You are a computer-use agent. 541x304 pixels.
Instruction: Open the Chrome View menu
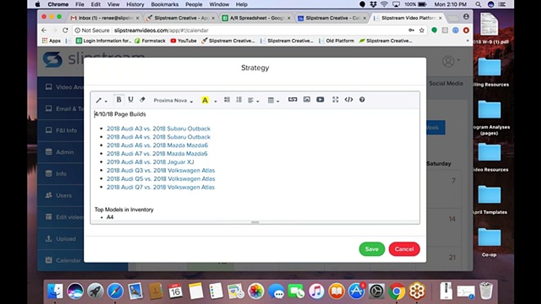113,4
